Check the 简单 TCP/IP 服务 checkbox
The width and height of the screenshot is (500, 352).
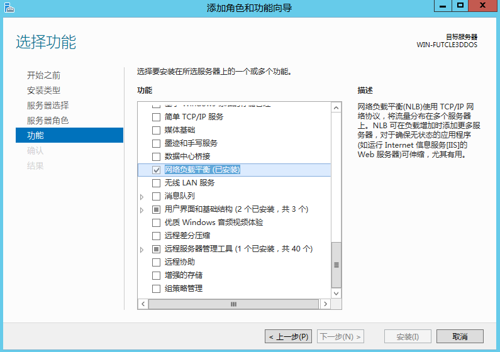click(156, 117)
